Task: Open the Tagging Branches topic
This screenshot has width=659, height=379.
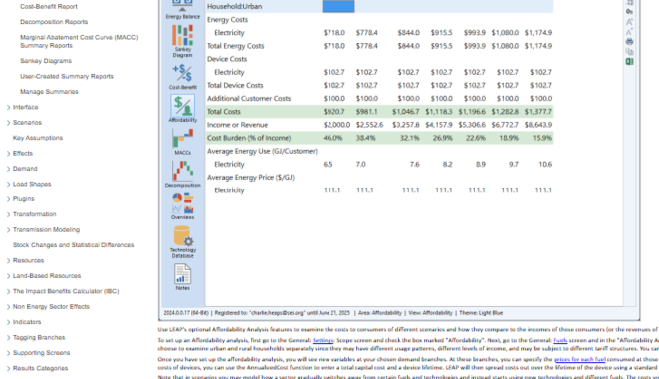Action: click(39, 337)
